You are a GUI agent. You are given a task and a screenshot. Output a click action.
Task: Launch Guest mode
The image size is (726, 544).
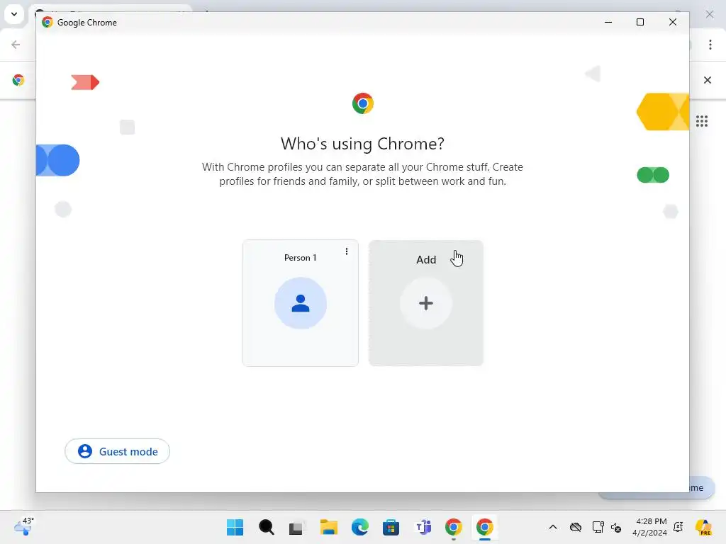click(117, 451)
